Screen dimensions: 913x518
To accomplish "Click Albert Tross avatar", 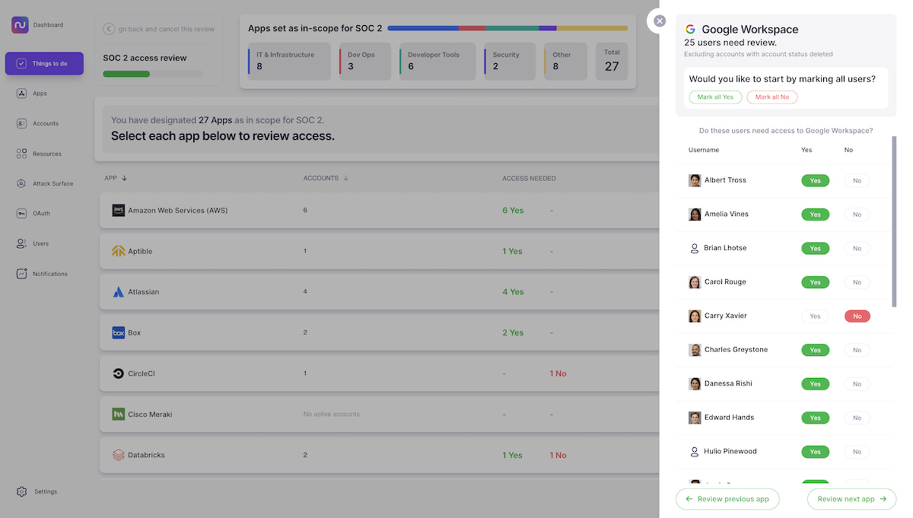I will click(x=695, y=181).
